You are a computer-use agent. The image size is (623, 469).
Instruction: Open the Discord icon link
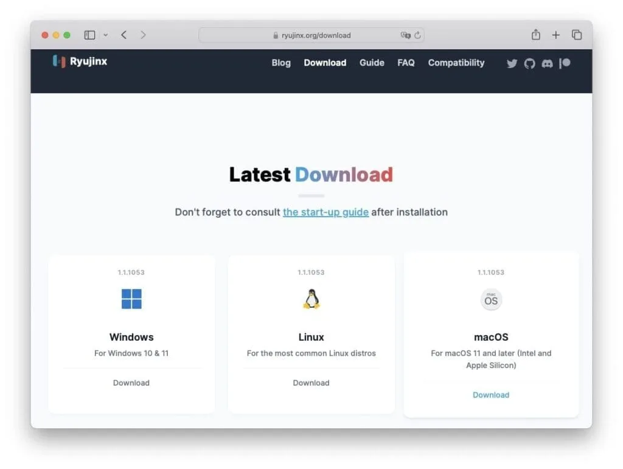(x=547, y=63)
